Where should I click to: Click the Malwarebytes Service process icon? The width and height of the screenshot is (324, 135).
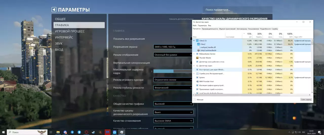[x=197, y=54]
